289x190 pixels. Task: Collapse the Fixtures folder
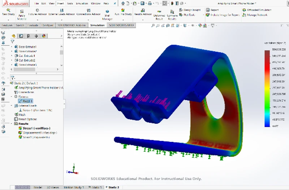[x=12, y=96]
